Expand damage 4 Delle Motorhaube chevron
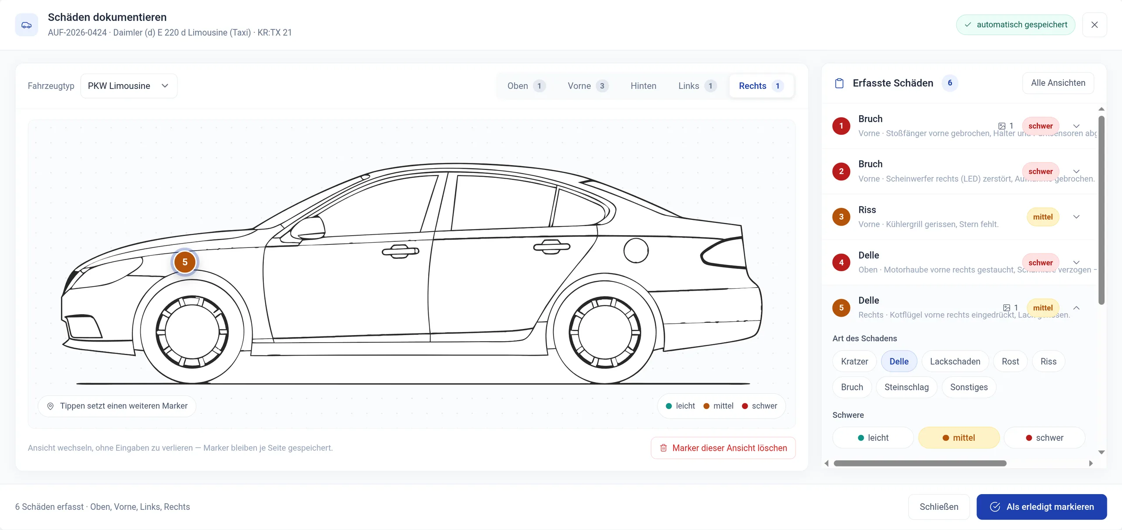This screenshot has height=530, width=1122. (x=1076, y=262)
